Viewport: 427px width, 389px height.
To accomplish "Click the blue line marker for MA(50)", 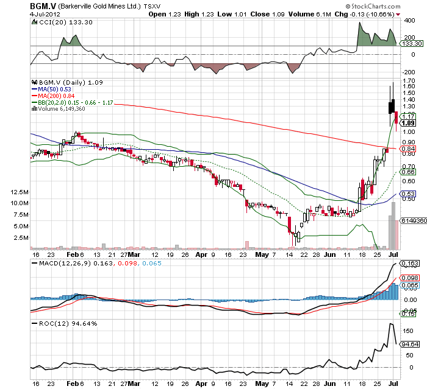I will (34, 89).
